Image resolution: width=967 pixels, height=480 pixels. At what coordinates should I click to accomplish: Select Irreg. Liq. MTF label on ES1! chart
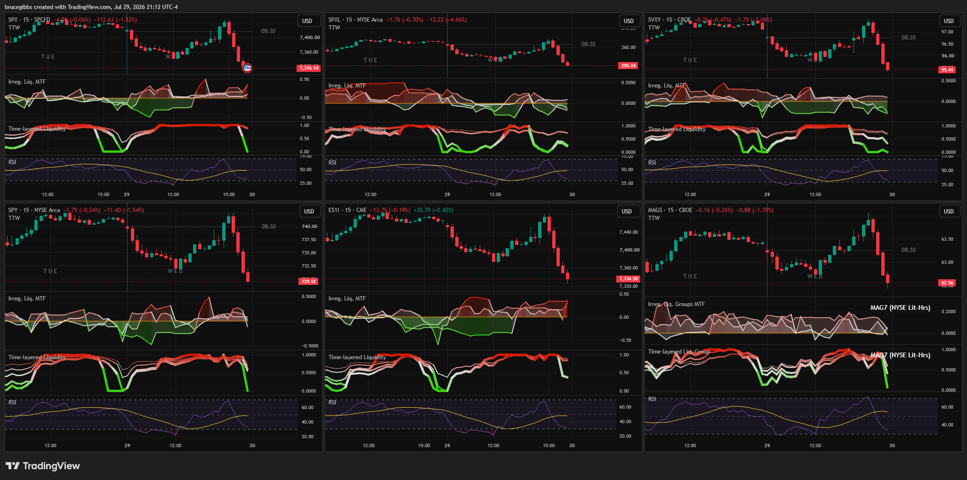[347, 299]
